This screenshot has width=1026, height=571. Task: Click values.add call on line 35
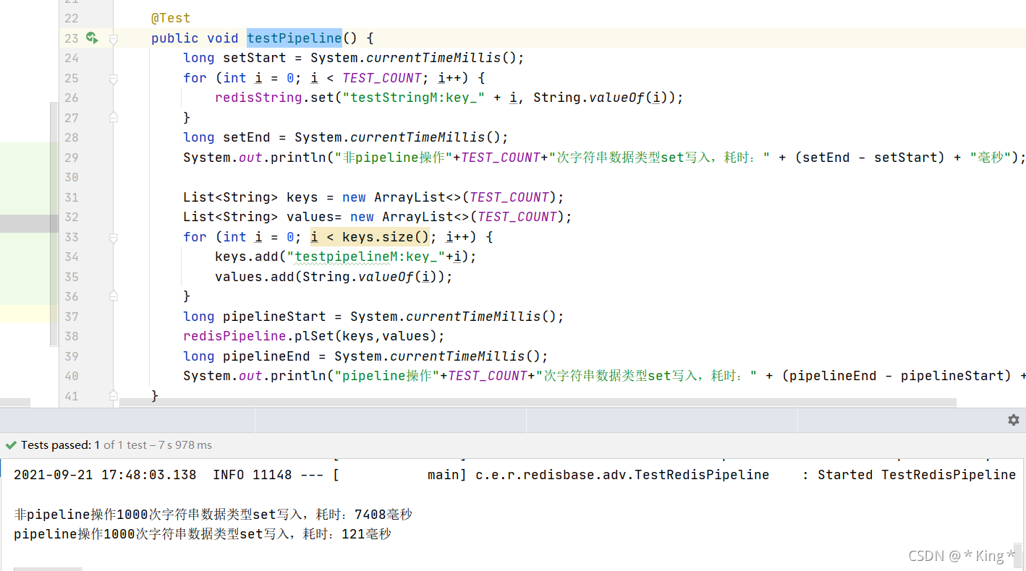[334, 277]
